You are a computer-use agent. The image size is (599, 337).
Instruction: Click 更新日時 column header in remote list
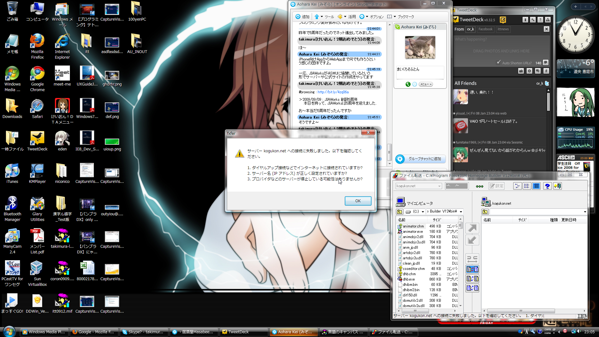click(573, 220)
